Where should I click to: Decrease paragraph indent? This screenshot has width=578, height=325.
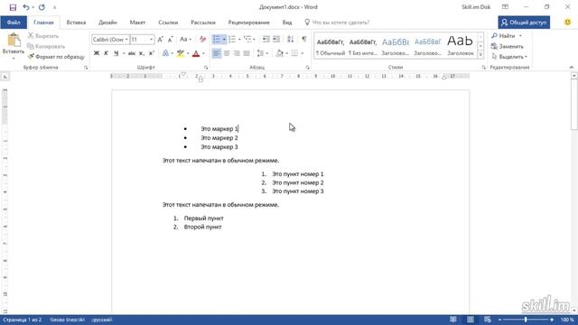[266, 40]
